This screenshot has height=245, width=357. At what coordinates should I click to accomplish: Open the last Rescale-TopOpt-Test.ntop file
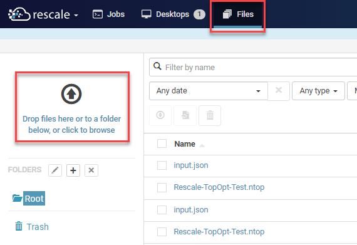[x=219, y=232]
